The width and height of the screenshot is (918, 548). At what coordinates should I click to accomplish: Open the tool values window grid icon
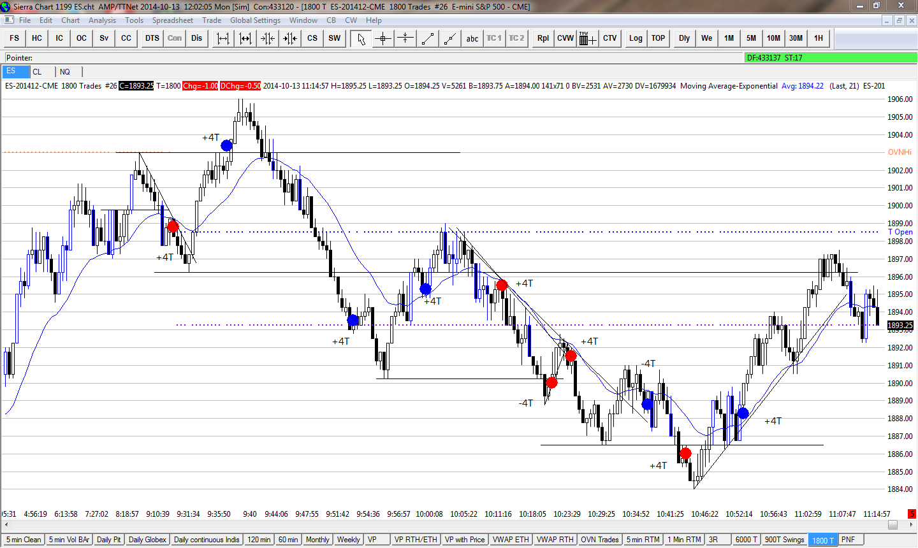click(588, 38)
